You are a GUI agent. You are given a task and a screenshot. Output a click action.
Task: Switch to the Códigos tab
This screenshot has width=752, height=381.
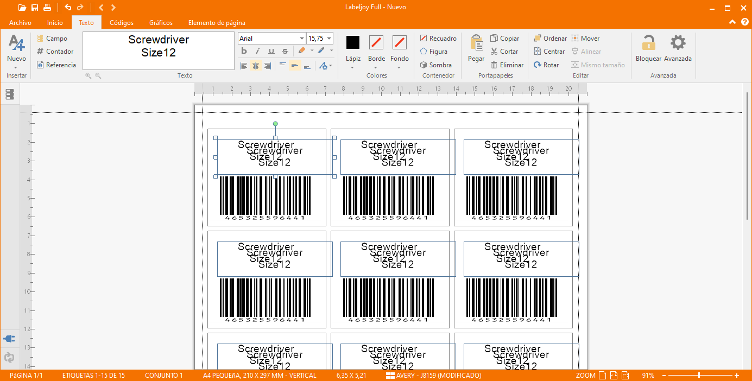coord(122,23)
